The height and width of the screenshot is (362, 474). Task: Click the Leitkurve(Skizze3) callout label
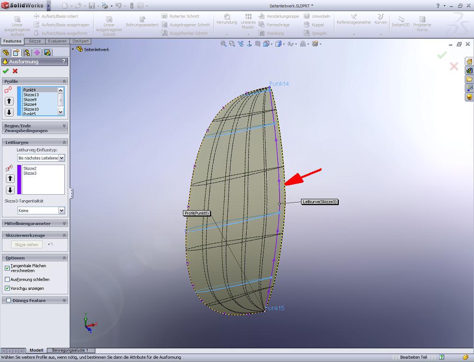[x=320, y=202]
